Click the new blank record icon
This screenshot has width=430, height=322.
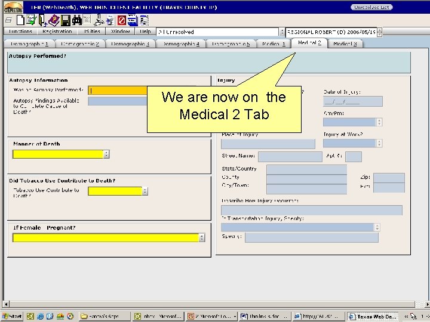[x=20, y=20]
